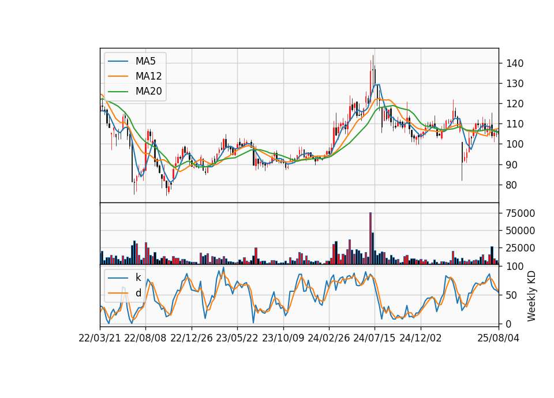
Task: Click the tallest volume bar near 75000
Action: [370, 238]
